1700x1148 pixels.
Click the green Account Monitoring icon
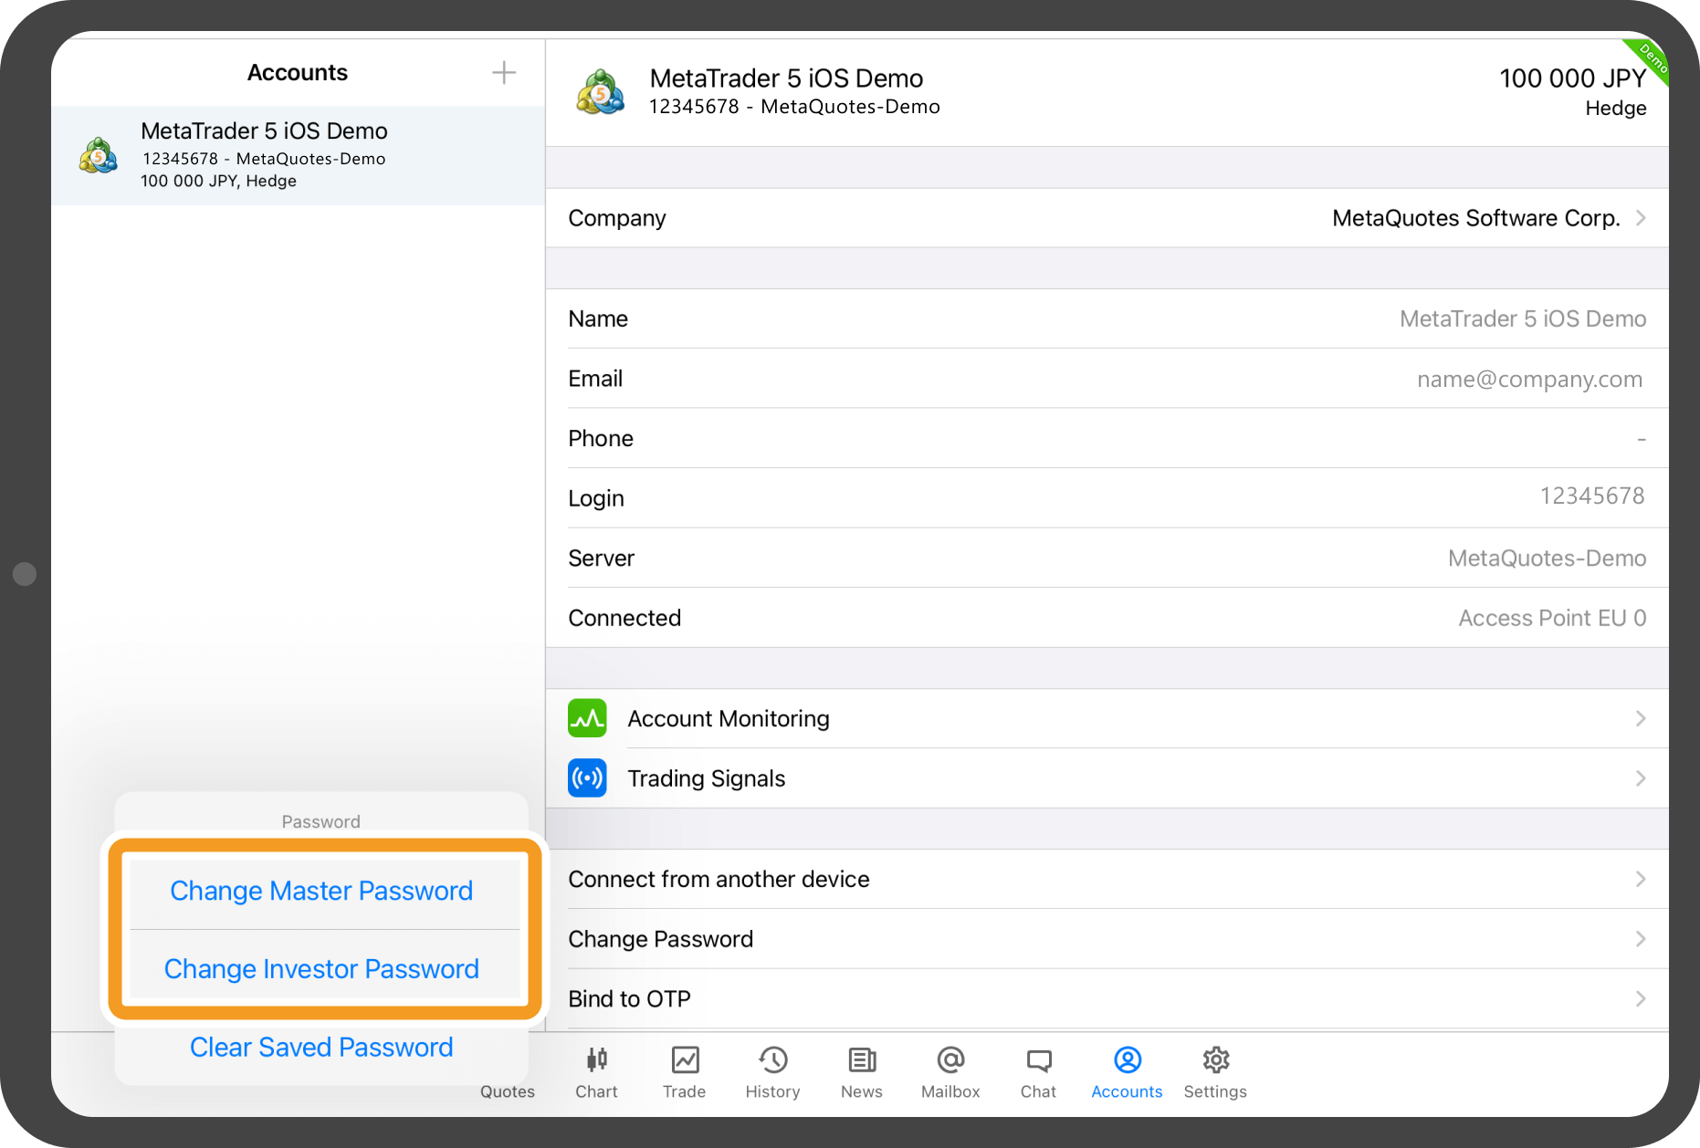[587, 718]
